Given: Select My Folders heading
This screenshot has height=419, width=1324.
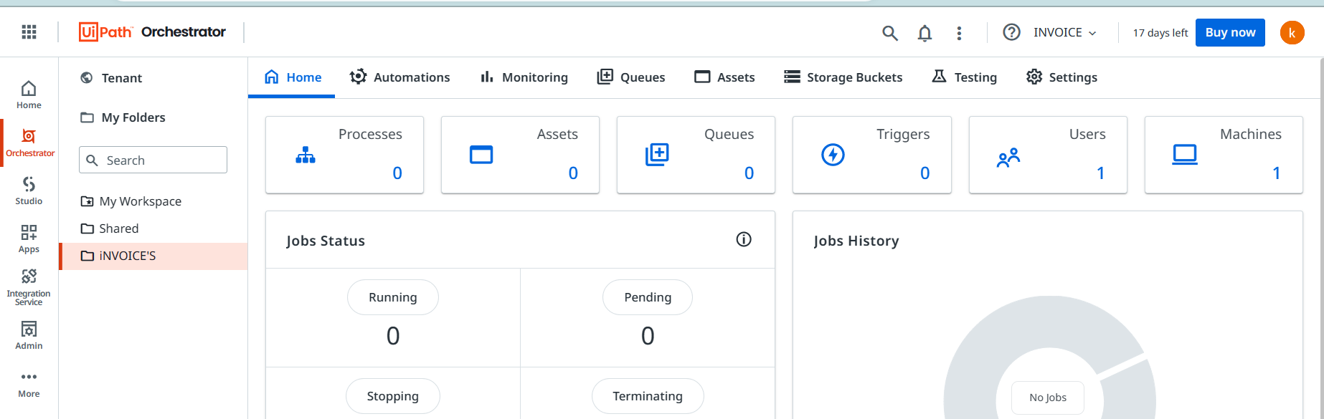Looking at the screenshot, I should 123,117.
